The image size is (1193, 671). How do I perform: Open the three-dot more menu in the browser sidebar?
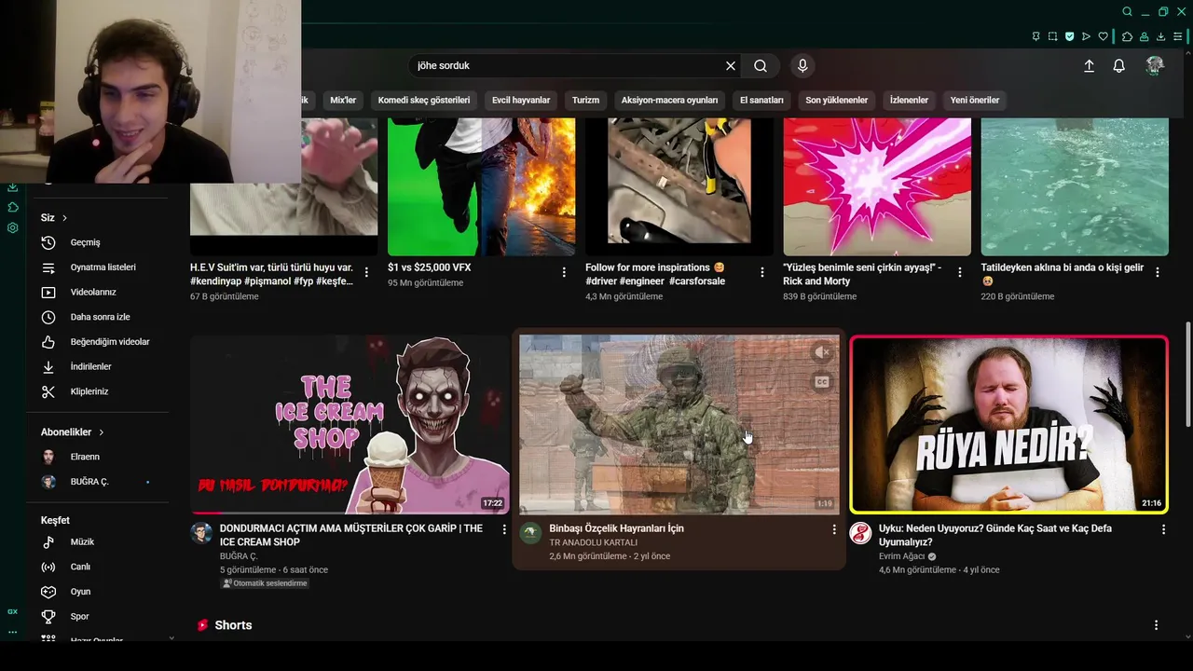pyautogui.click(x=12, y=632)
